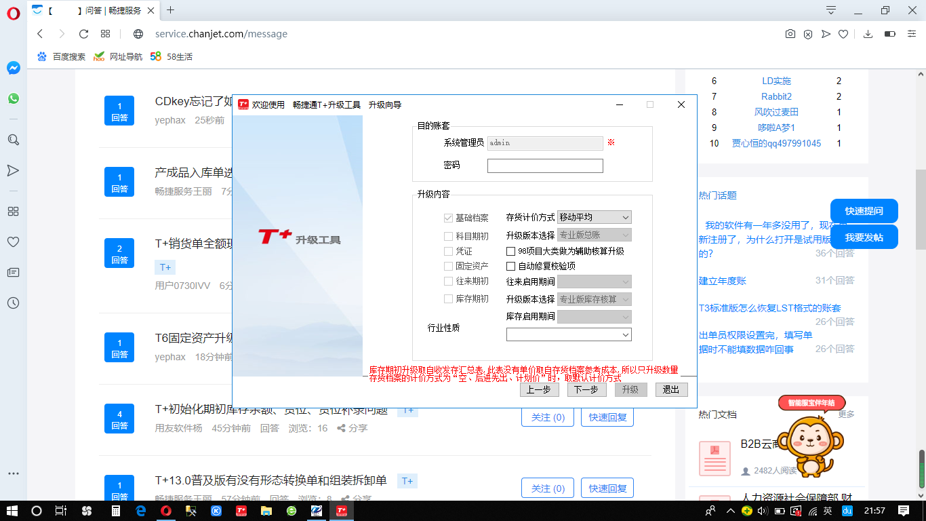Open the Easy Setup sliders icon

(x=912, y=34)
